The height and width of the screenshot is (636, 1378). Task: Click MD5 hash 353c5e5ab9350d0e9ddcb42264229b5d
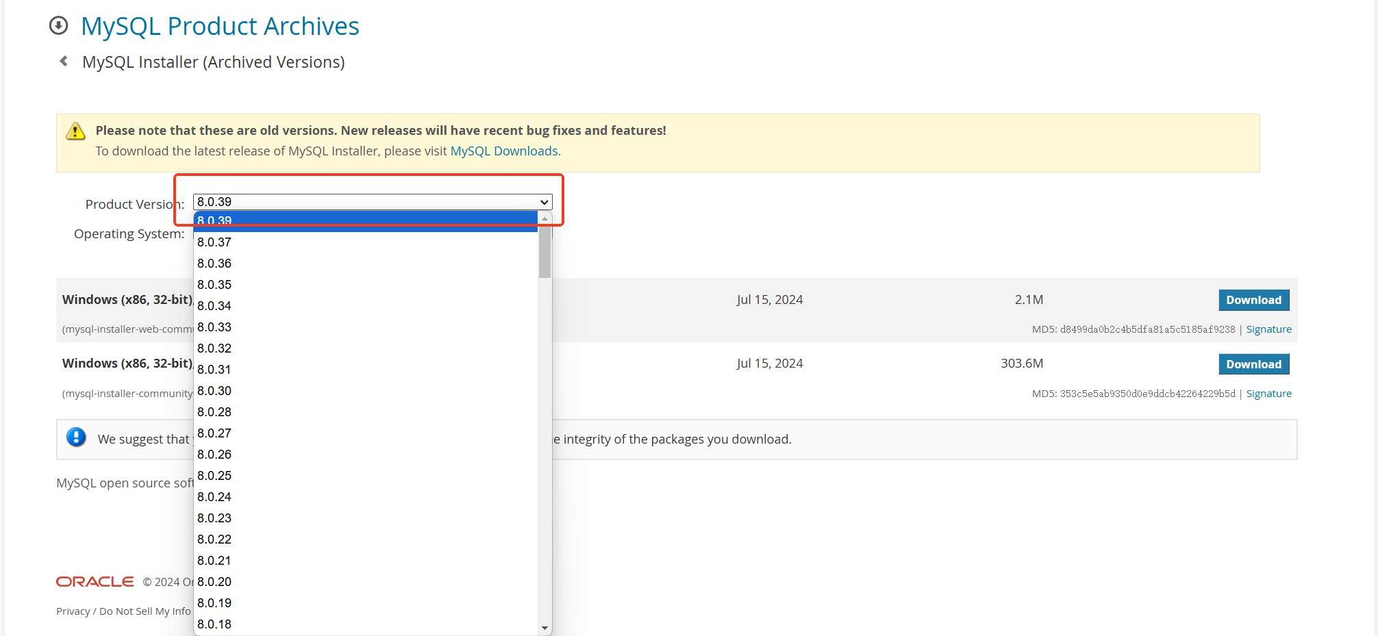click(1147, 394)
